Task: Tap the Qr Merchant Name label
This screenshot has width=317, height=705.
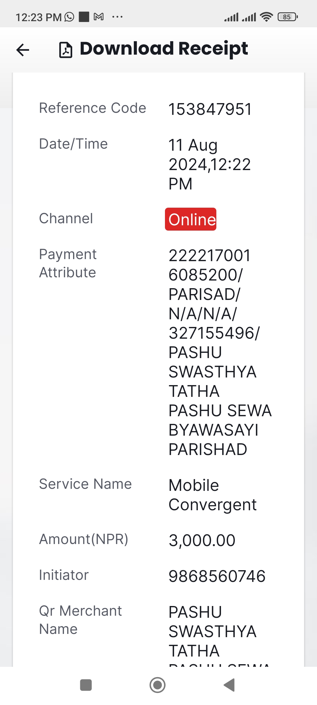Action: pyautogui.click(x=80, y=620)
